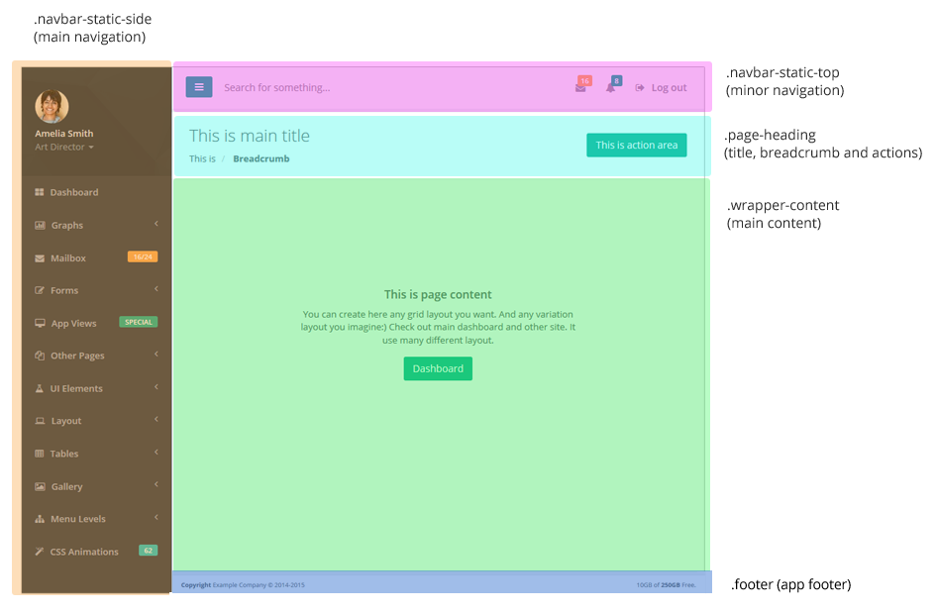Open the messages envelope icon with badge 16

coord(580,88)
